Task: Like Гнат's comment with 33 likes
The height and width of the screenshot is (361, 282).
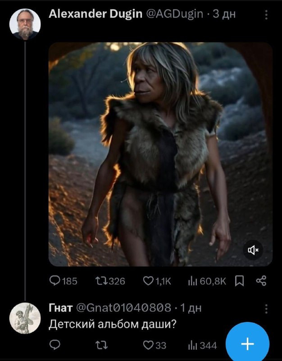Action: point(149,345)
